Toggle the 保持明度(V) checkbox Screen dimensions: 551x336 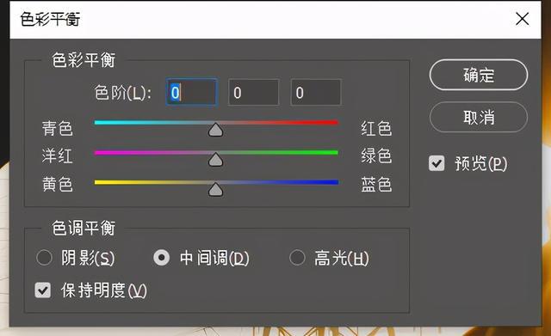click(x=43, y=290)
